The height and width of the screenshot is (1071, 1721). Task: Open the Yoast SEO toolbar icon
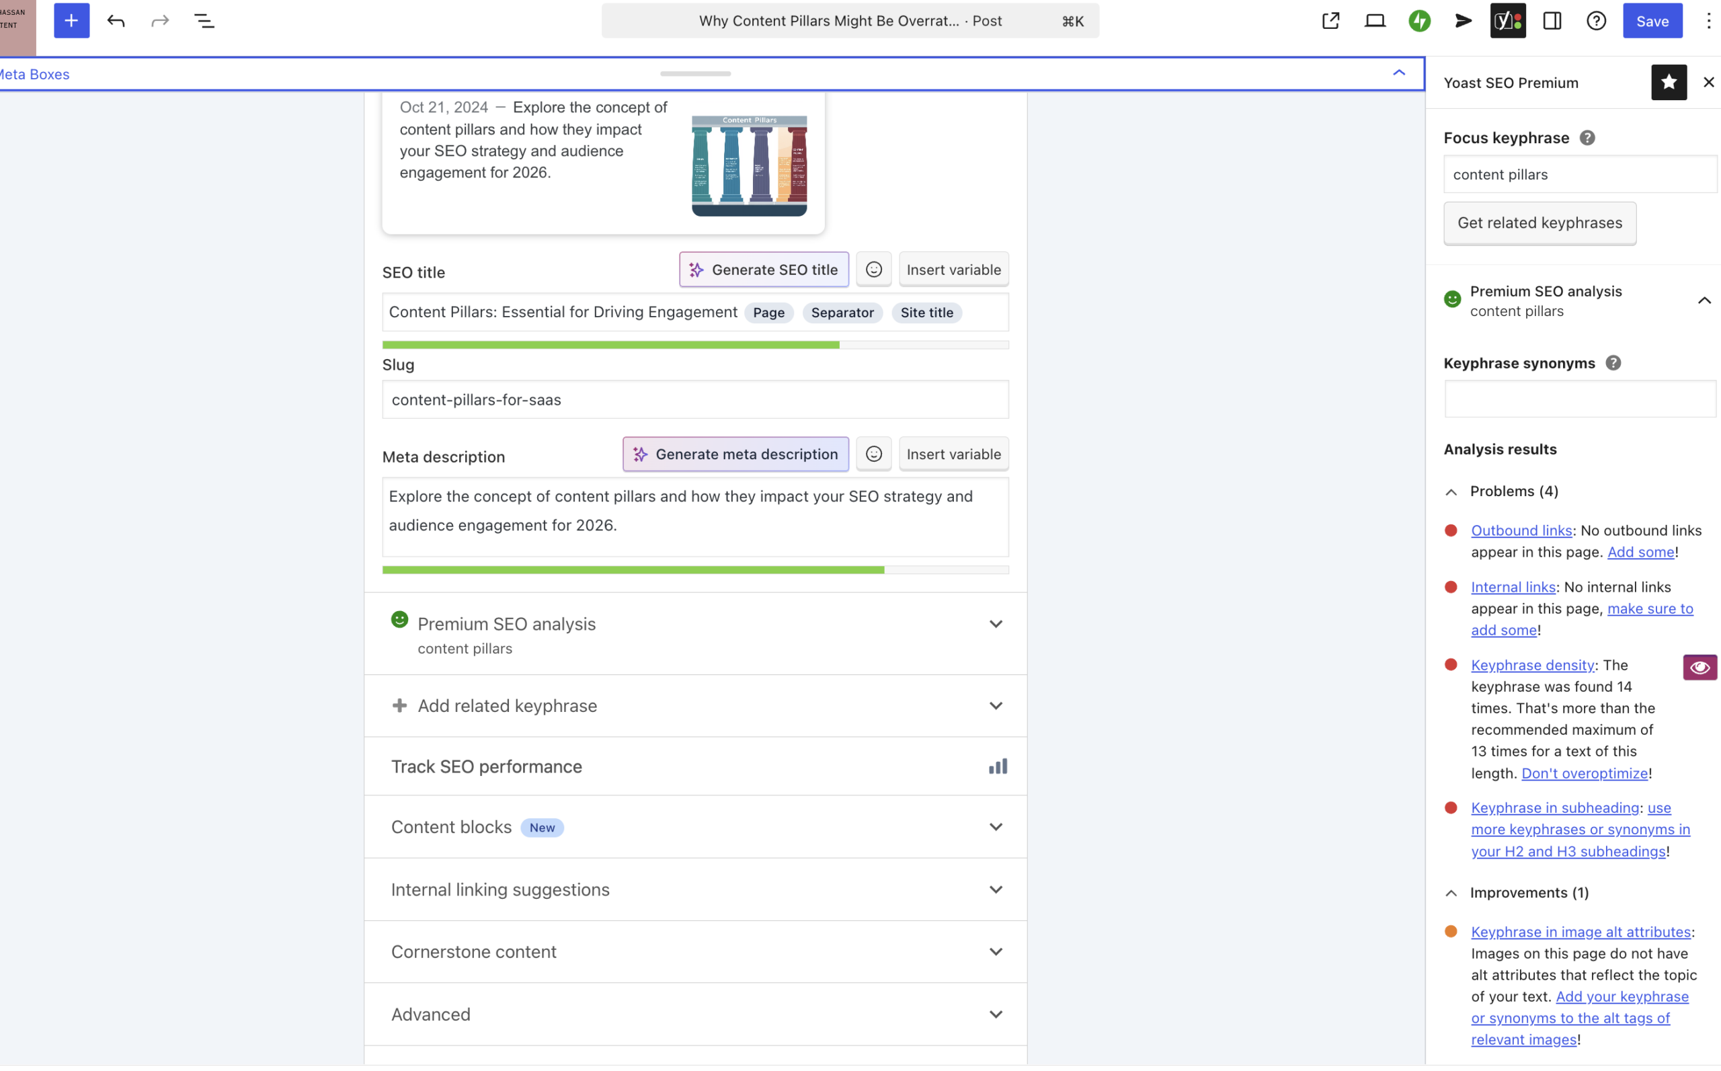point(1507,21)
